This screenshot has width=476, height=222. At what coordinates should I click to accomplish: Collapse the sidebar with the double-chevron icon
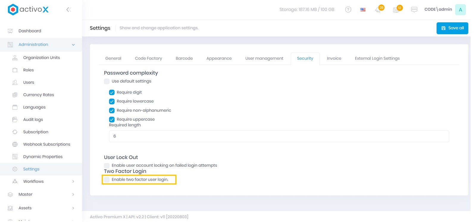[x=68, y=10]
